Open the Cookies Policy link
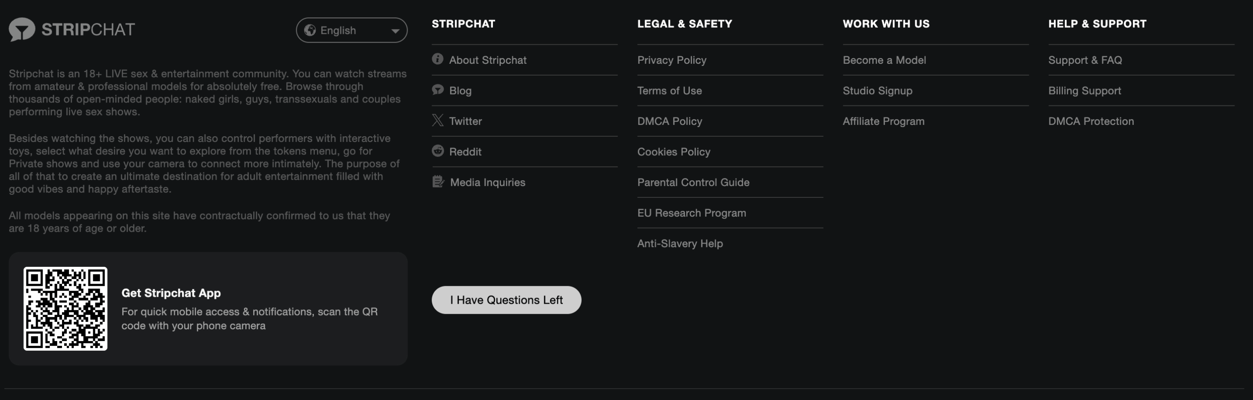1253x400 pixels. [673, 152]
